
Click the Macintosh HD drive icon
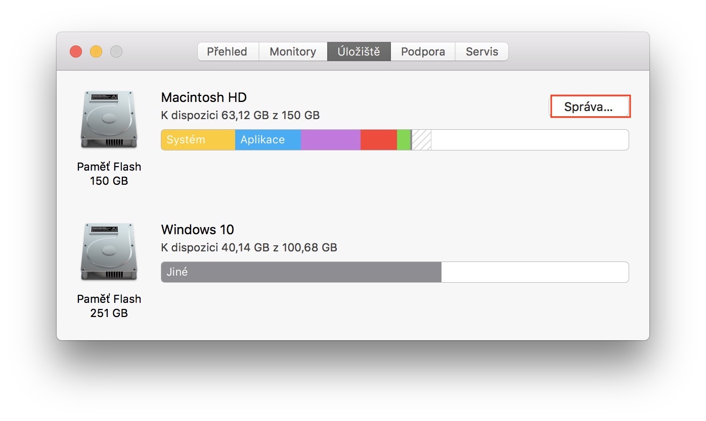click(x=109, y=120)
